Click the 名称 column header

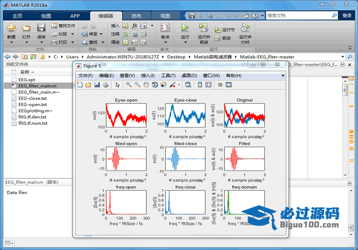tap(25, 72)
